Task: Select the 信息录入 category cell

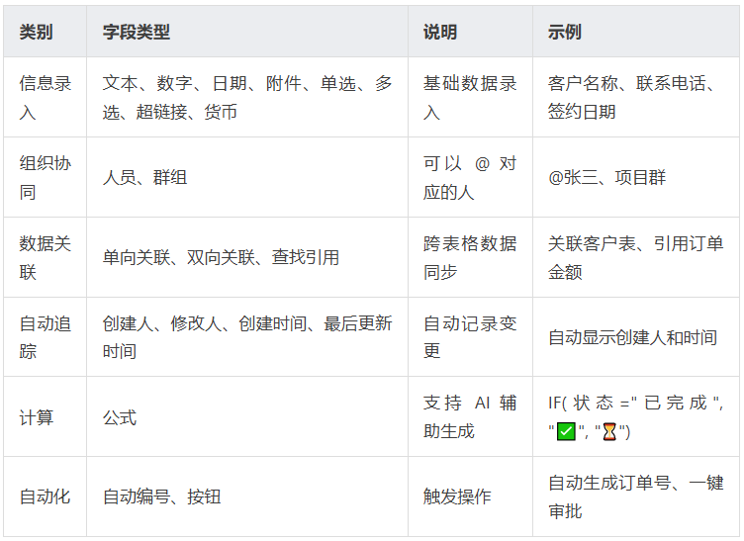Action: coord(46,97)
